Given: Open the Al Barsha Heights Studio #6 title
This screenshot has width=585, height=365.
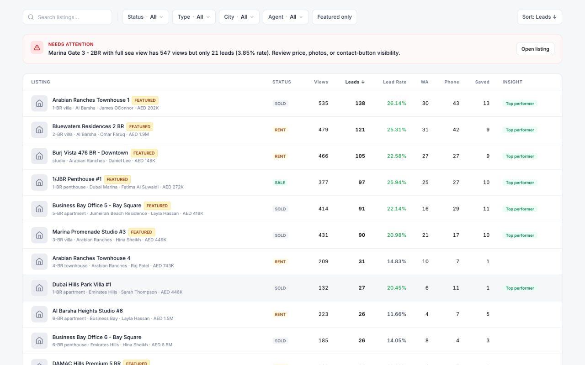Looking at the screenshot, I should click(x=88, y=311).
